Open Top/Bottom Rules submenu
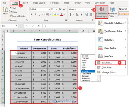The image size is (129, 107). [x=111, y=31]
